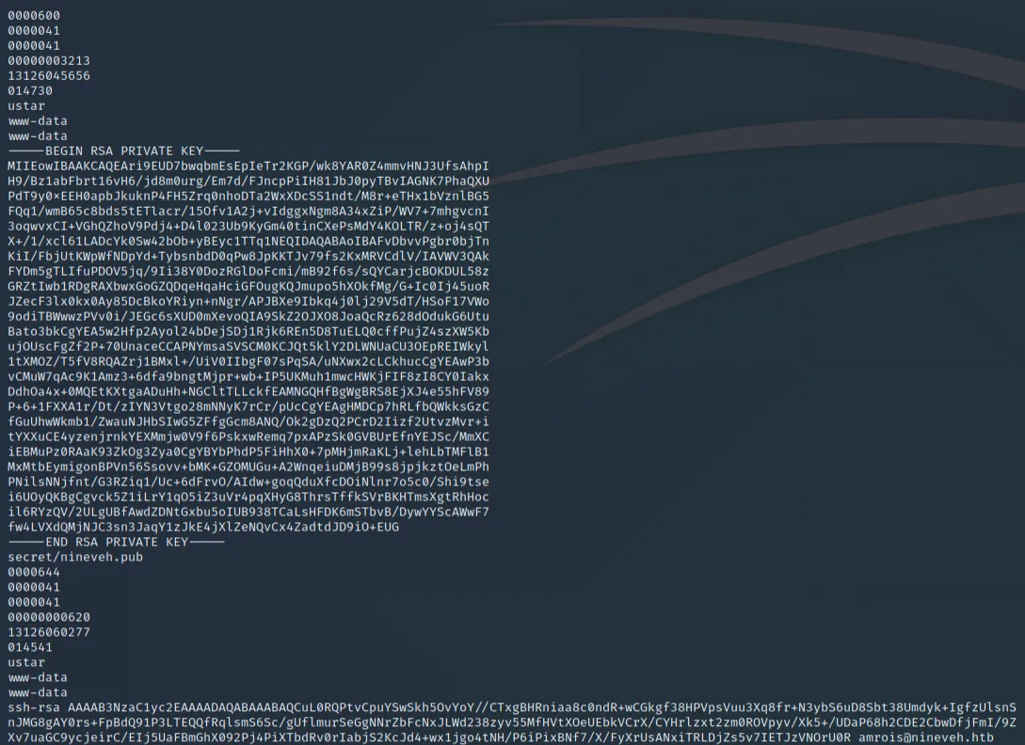Click the key line starting with H9/Bz1abFbrt16vH6

(x=248, y=182)
